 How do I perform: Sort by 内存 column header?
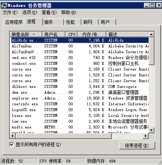[92, 34]
